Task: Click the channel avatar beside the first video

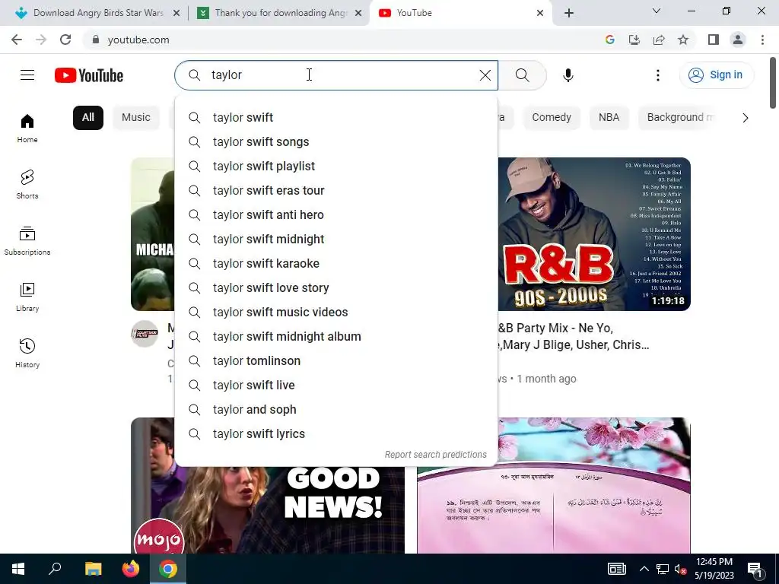Action: point(145,333)
